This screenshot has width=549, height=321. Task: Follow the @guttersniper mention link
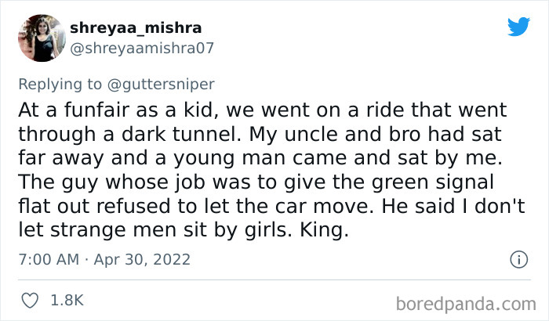click(162, 81)
